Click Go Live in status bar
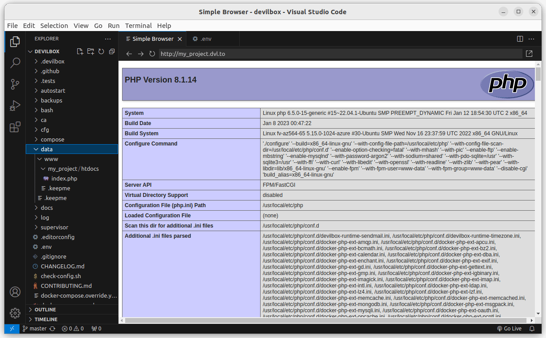This screenshot has width=546, height=338. pyautogui.click(x=509, y=329)
